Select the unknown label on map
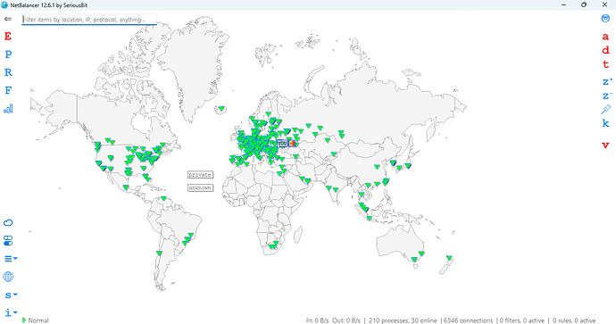Viewport: 616px width, 324px height. pyautogui.click(x=200, y=187)
